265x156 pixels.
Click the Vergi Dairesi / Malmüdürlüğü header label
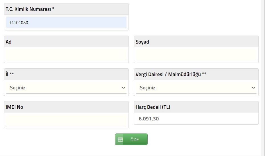171,74
